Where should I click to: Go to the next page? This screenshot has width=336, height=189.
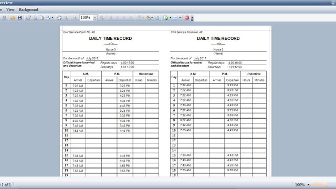[124, 18]
